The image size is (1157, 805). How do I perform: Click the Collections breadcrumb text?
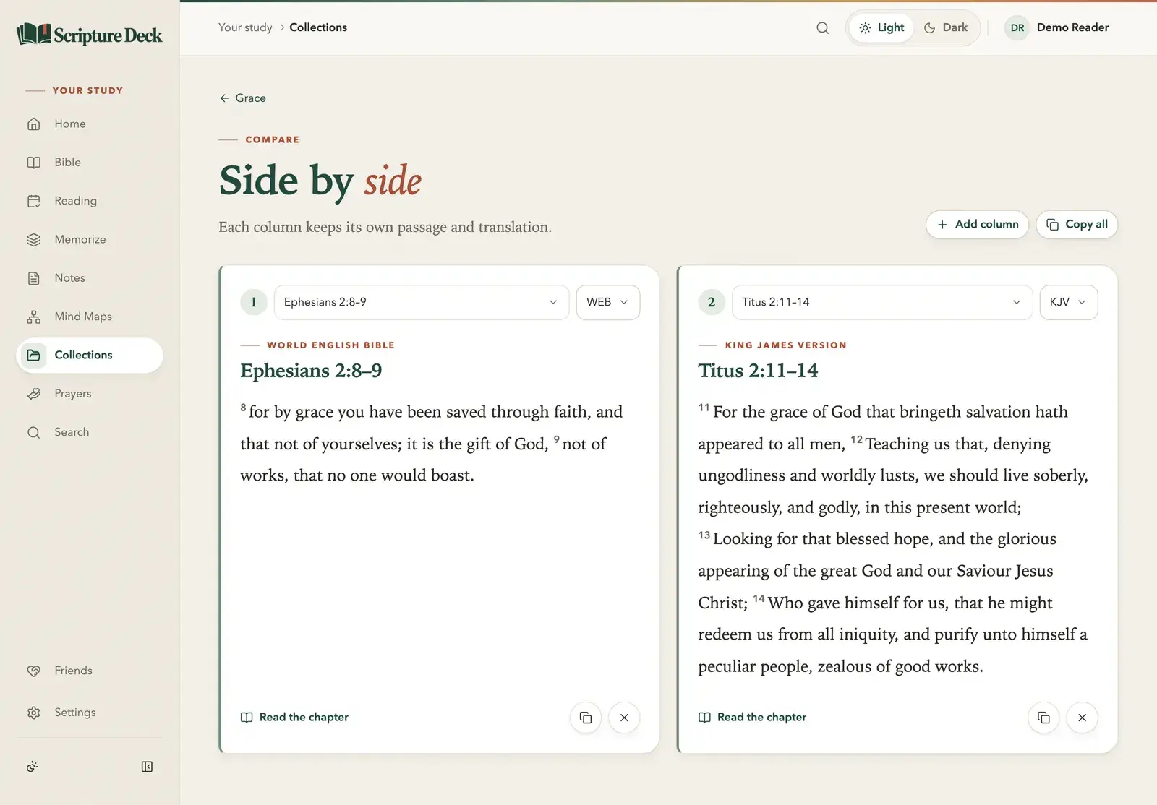coord(318,27)
